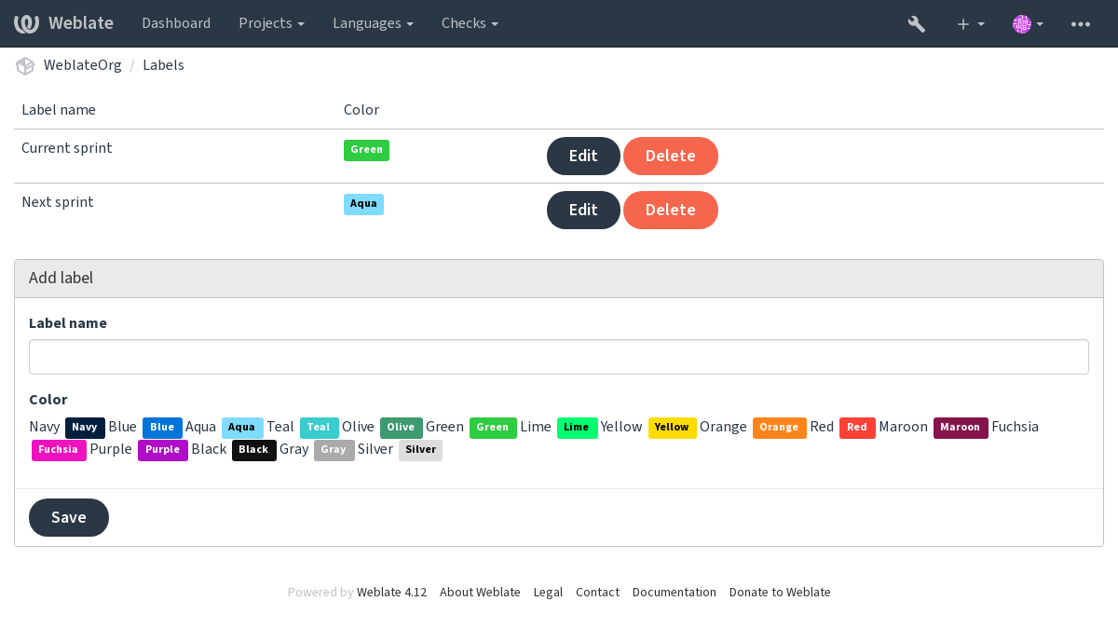The image size is (1118, 628).
Task: Select the Navy color option
Action: point(85,428)
